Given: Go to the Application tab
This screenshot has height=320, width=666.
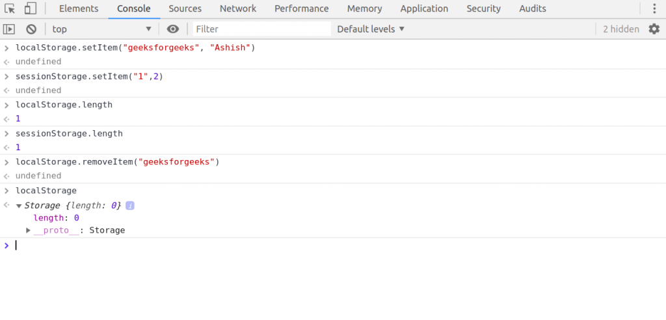Looking at the screenshot, I should [x=424, y=9].
